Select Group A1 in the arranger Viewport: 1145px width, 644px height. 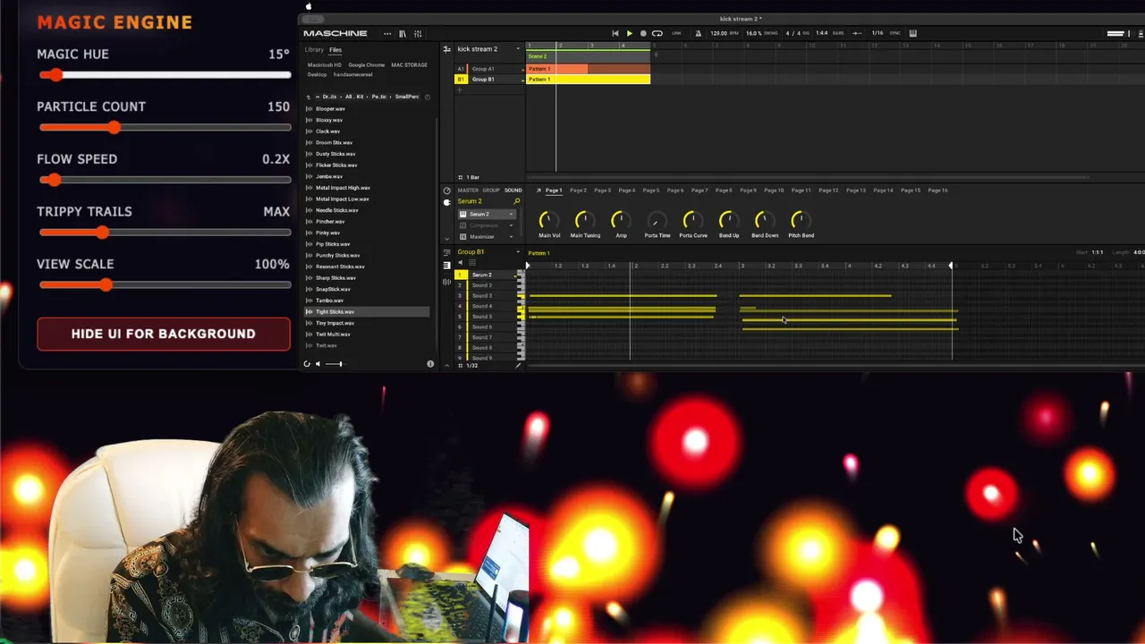click(x=489, y=69)
